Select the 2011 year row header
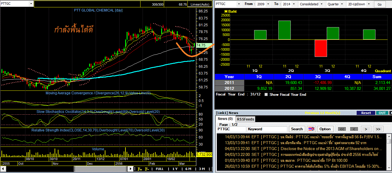The width and height of the screenshot is (392, 173). pyautogui.click(x=229, y=83)
